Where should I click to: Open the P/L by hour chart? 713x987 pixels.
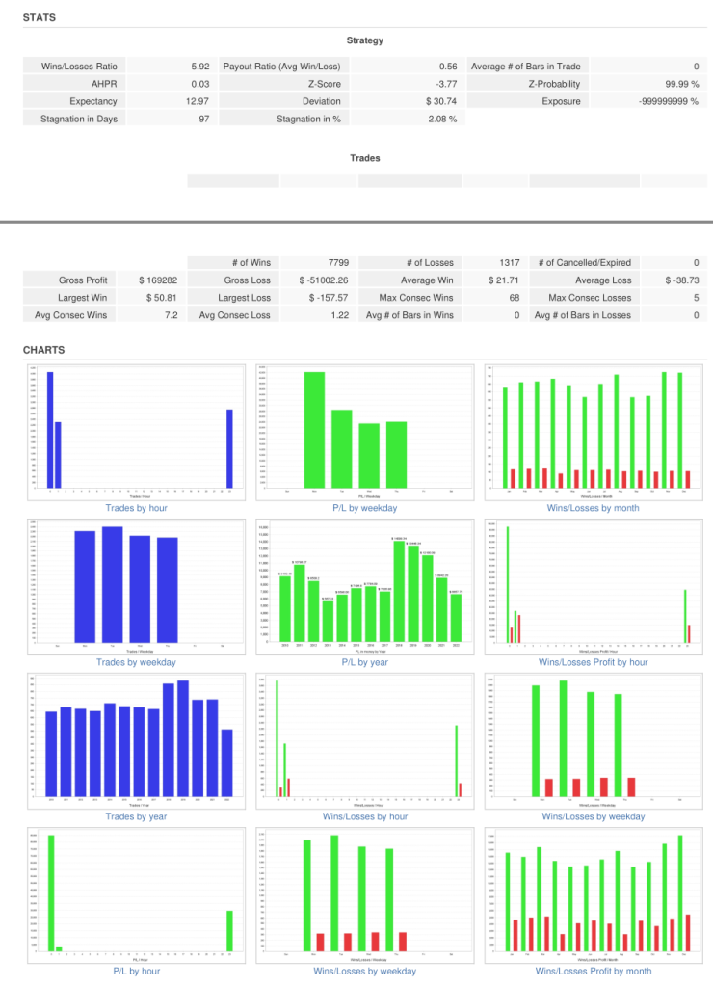click(x=137, y=895)
